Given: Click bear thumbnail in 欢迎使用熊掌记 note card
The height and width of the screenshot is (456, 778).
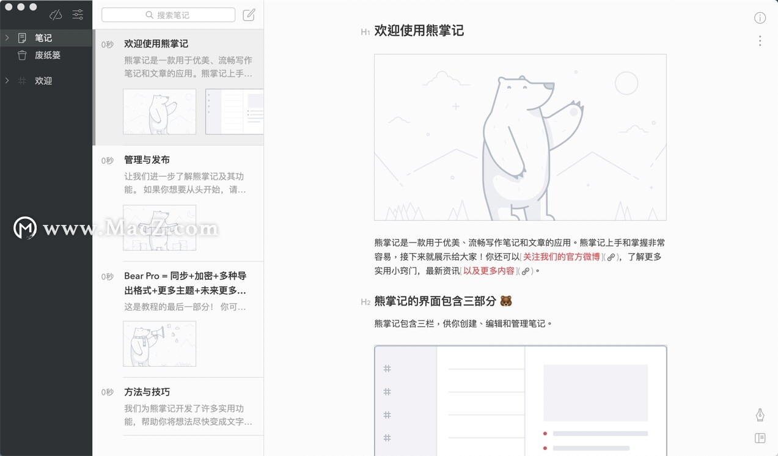Looking at the screenshot, I should tap(160, 111).
